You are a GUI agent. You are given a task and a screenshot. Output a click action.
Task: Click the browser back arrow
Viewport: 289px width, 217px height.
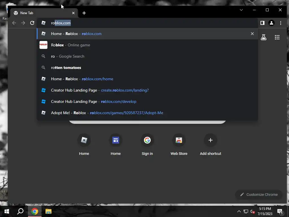tap(14, 23)
